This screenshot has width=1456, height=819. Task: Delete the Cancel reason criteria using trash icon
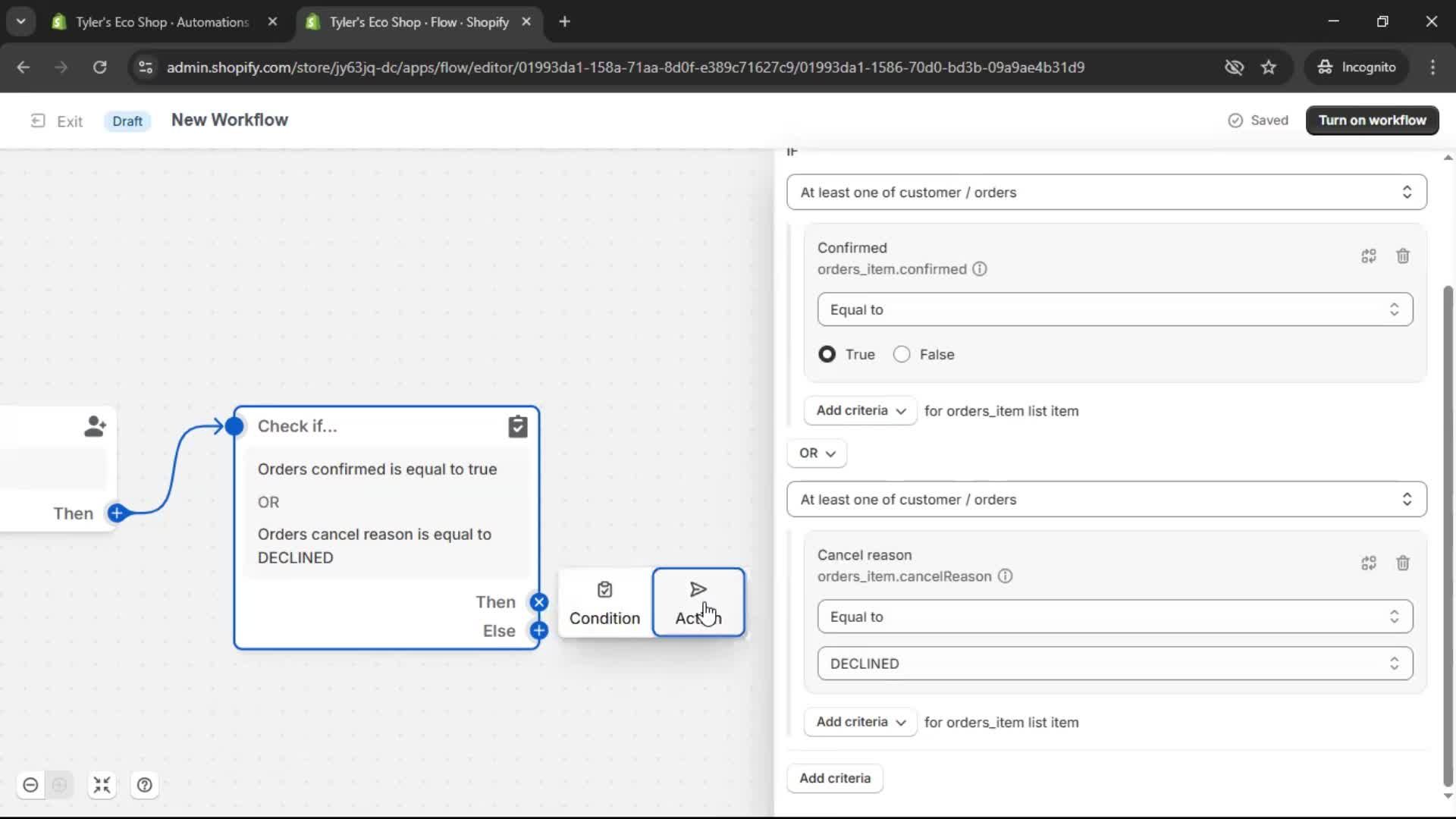(x=1402, y=563)
